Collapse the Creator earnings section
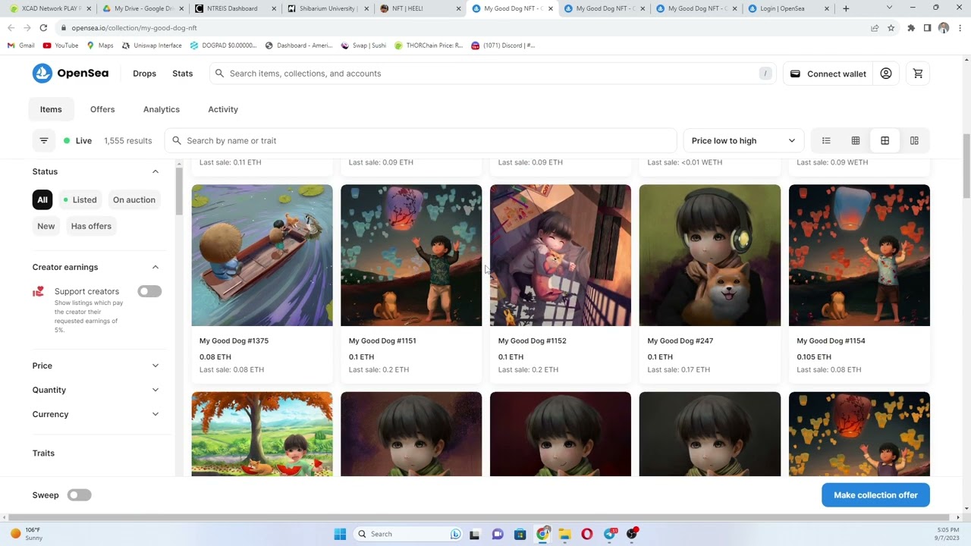Image resolution: width=971 pixels, height=546 pixels. 156,267
